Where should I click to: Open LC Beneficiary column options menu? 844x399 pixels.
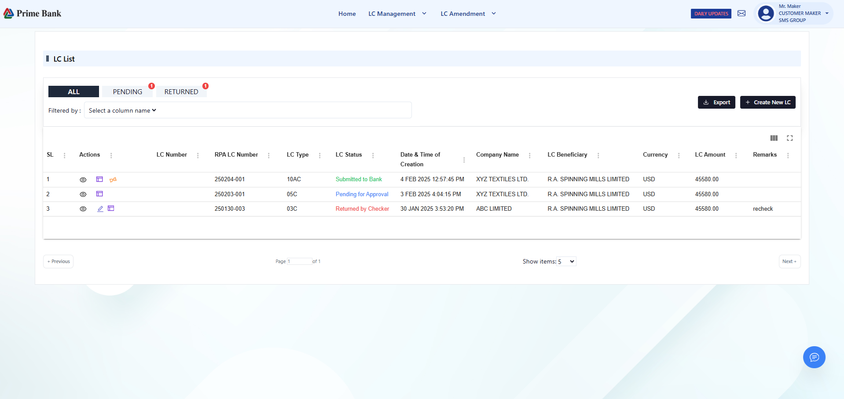click(598, 155)
